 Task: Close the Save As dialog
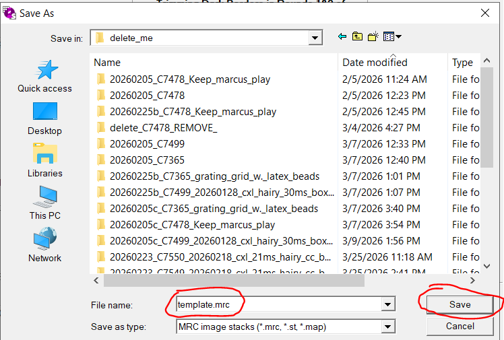pos(485,13)
